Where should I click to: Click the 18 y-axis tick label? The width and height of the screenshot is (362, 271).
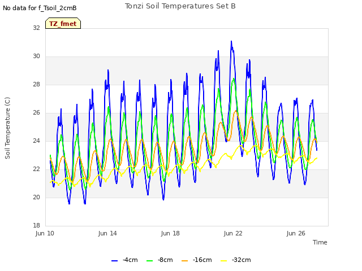coord(36,225)
